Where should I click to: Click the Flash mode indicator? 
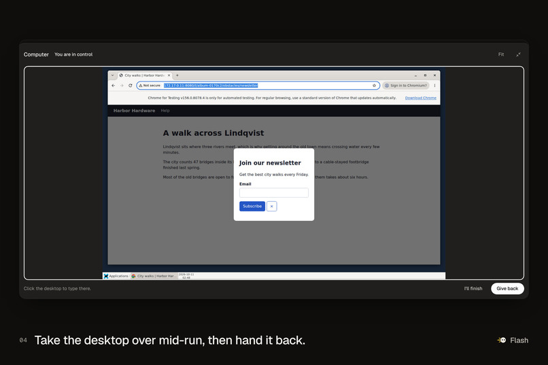(x=513, y=341)
